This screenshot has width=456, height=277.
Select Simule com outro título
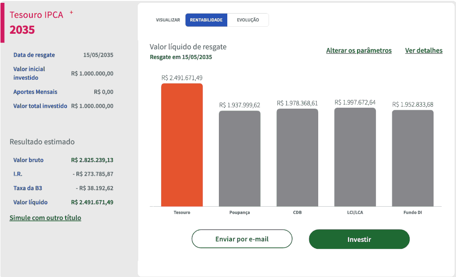pos(45,218)
